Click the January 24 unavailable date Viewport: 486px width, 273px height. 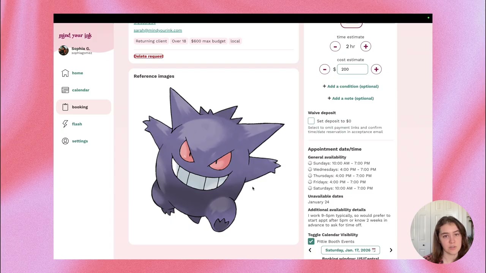pyautogui.click(x=318, y=202)
